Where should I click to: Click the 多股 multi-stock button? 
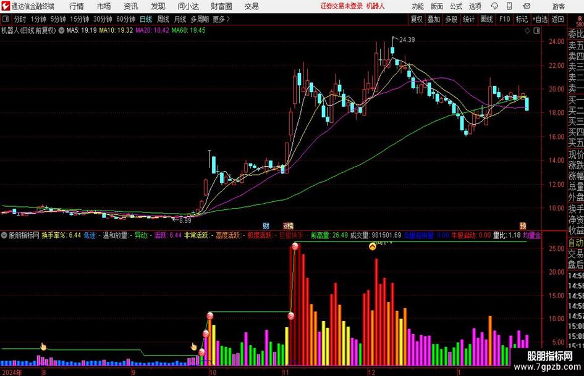(451, 19)
